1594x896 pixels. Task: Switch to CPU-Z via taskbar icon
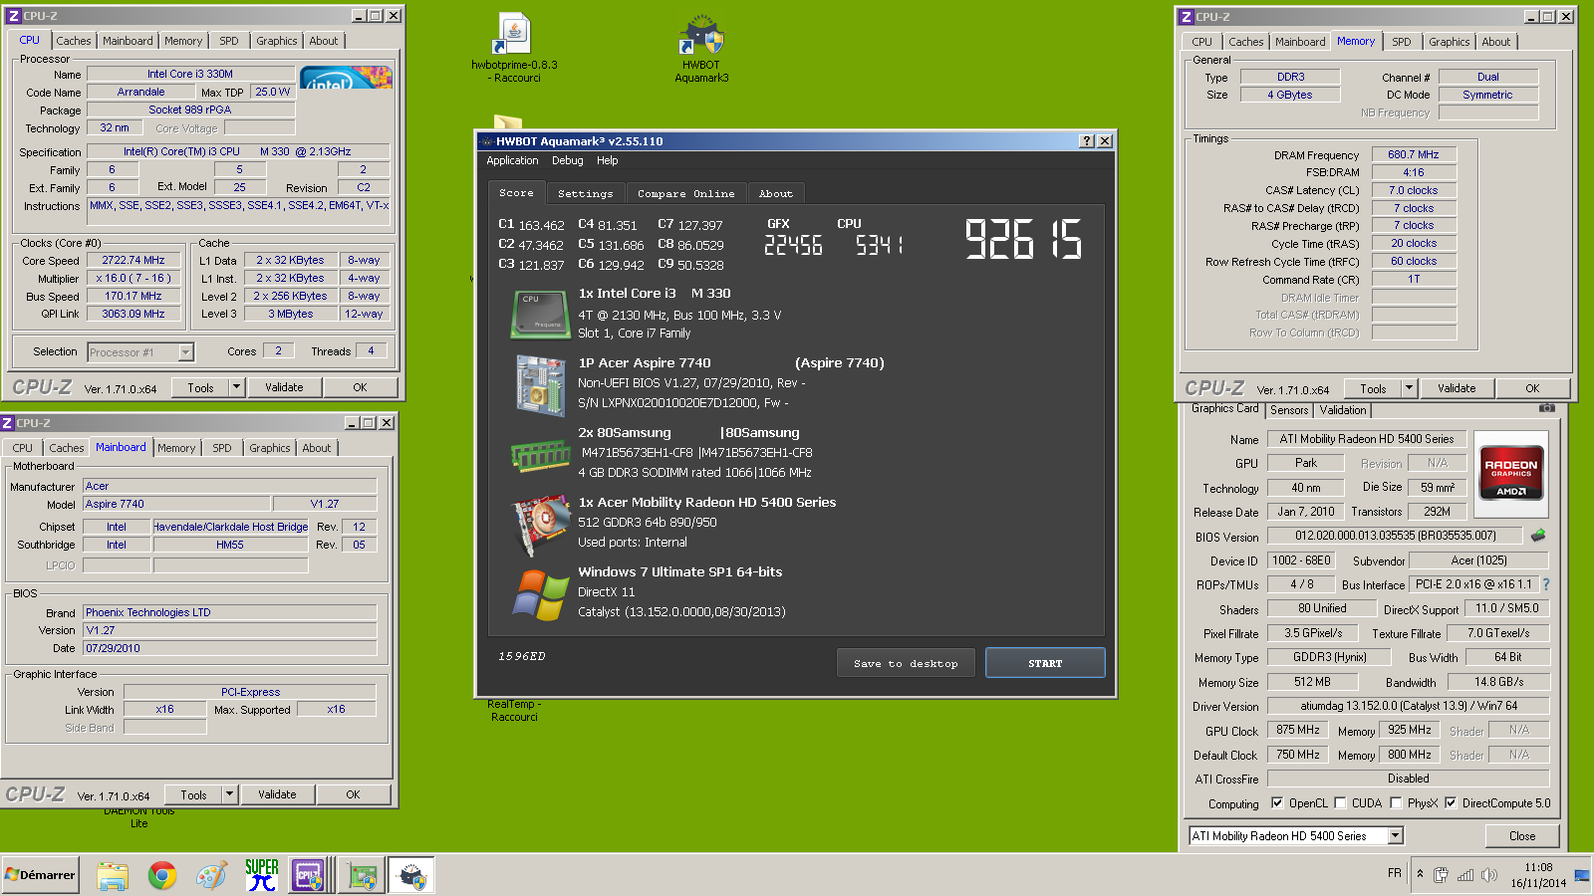(309, 876)
